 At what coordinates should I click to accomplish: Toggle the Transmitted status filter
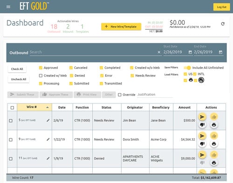coord(102,83)
